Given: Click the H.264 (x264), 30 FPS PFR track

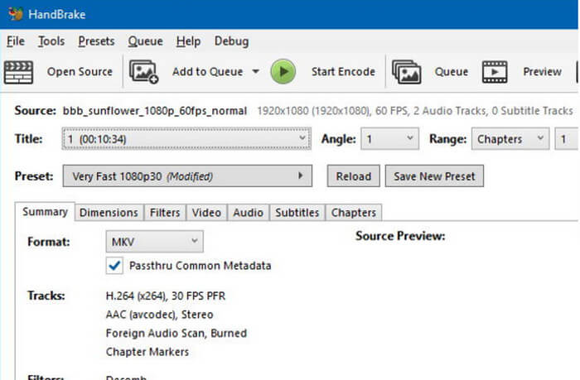Looking at the screenshot, I should 166,296.
